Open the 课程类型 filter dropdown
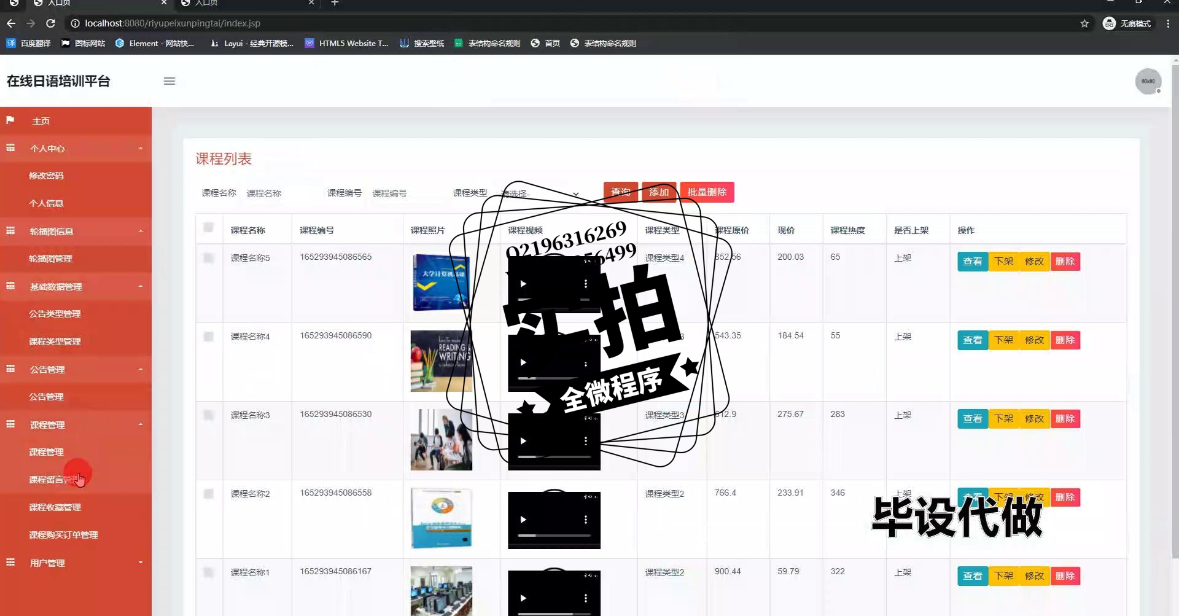 coord(539,193)
